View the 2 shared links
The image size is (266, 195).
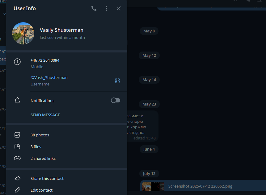pos(43,158)
